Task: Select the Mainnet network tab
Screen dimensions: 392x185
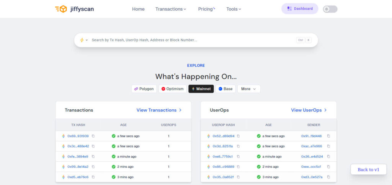Action: [x=201, y=89]
